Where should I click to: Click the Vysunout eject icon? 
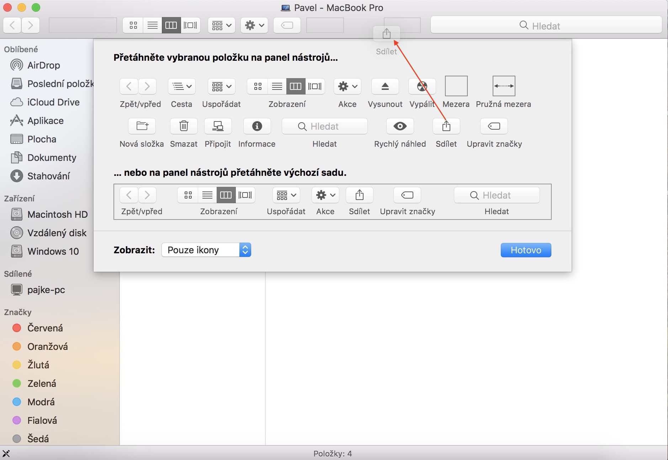pyautogui.click(x=385, y=86)
